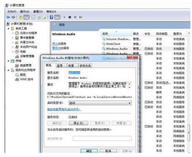This screenshot has width=192, height=157.
Task: Toggle the show/hide console tree icon
Action: click(26, 17)
